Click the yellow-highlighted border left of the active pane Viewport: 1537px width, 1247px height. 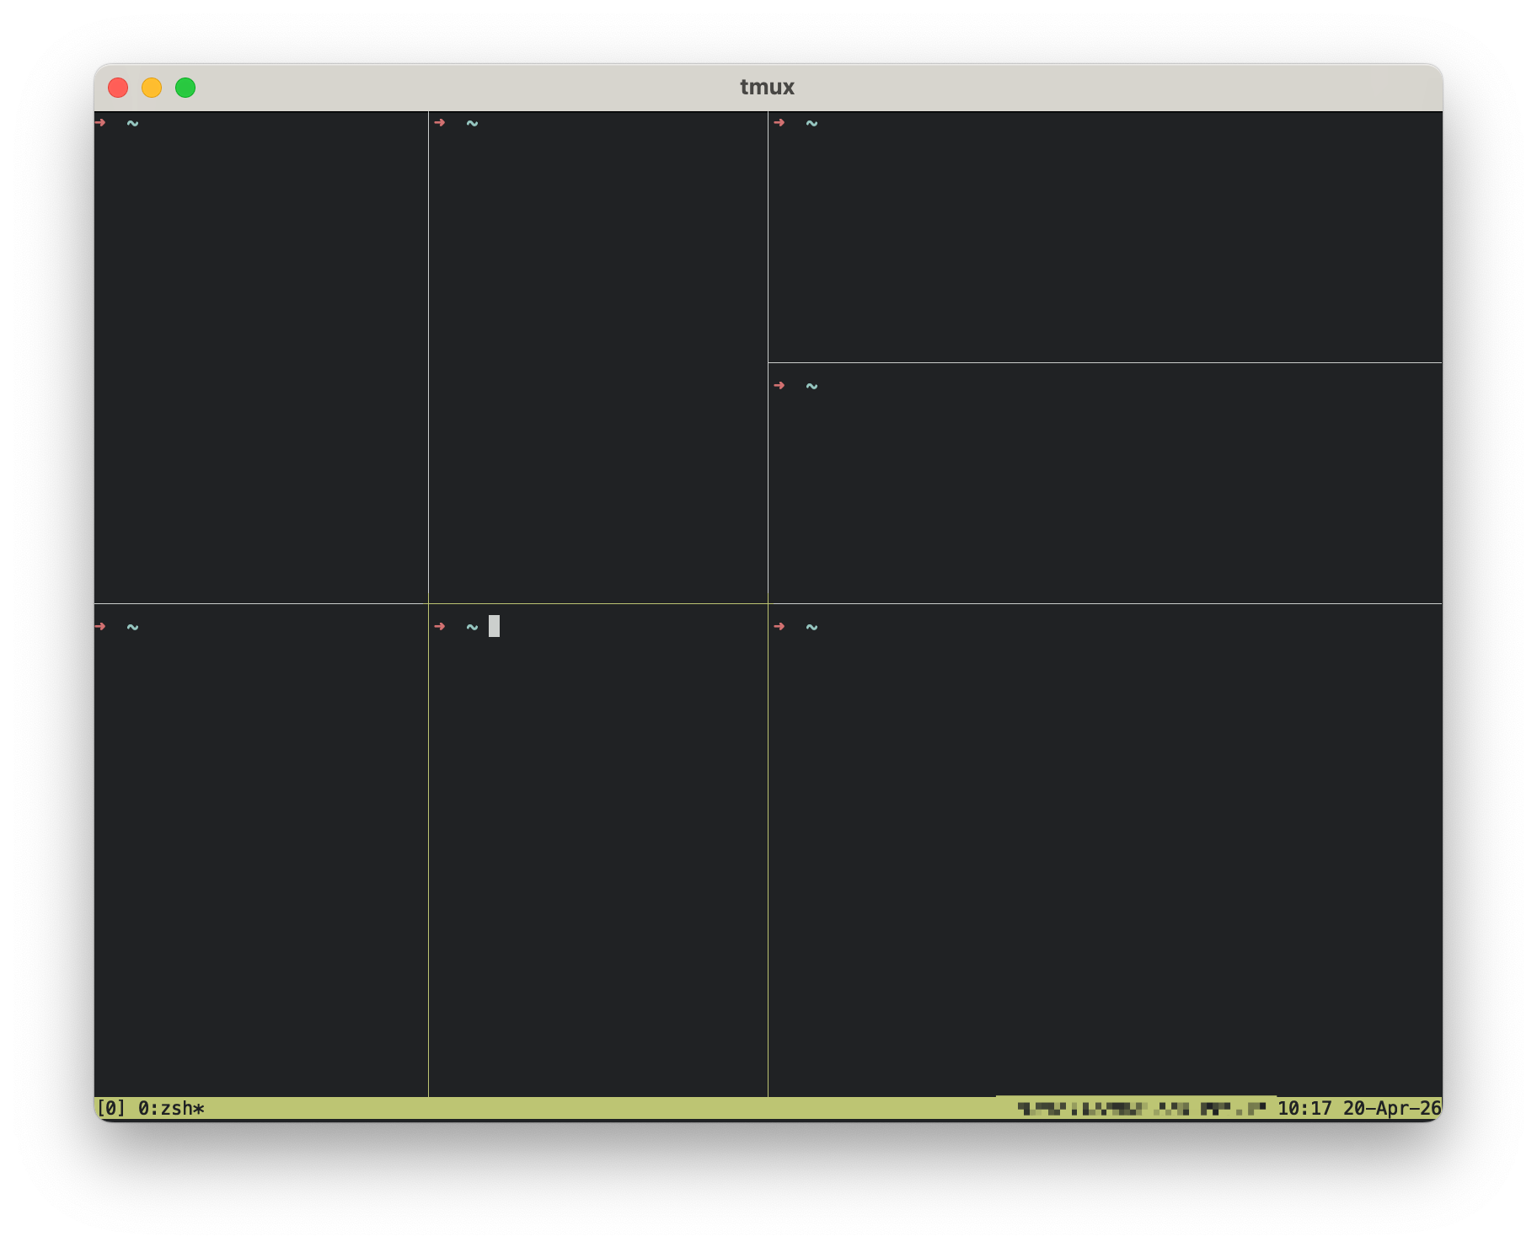pos(428,843)
